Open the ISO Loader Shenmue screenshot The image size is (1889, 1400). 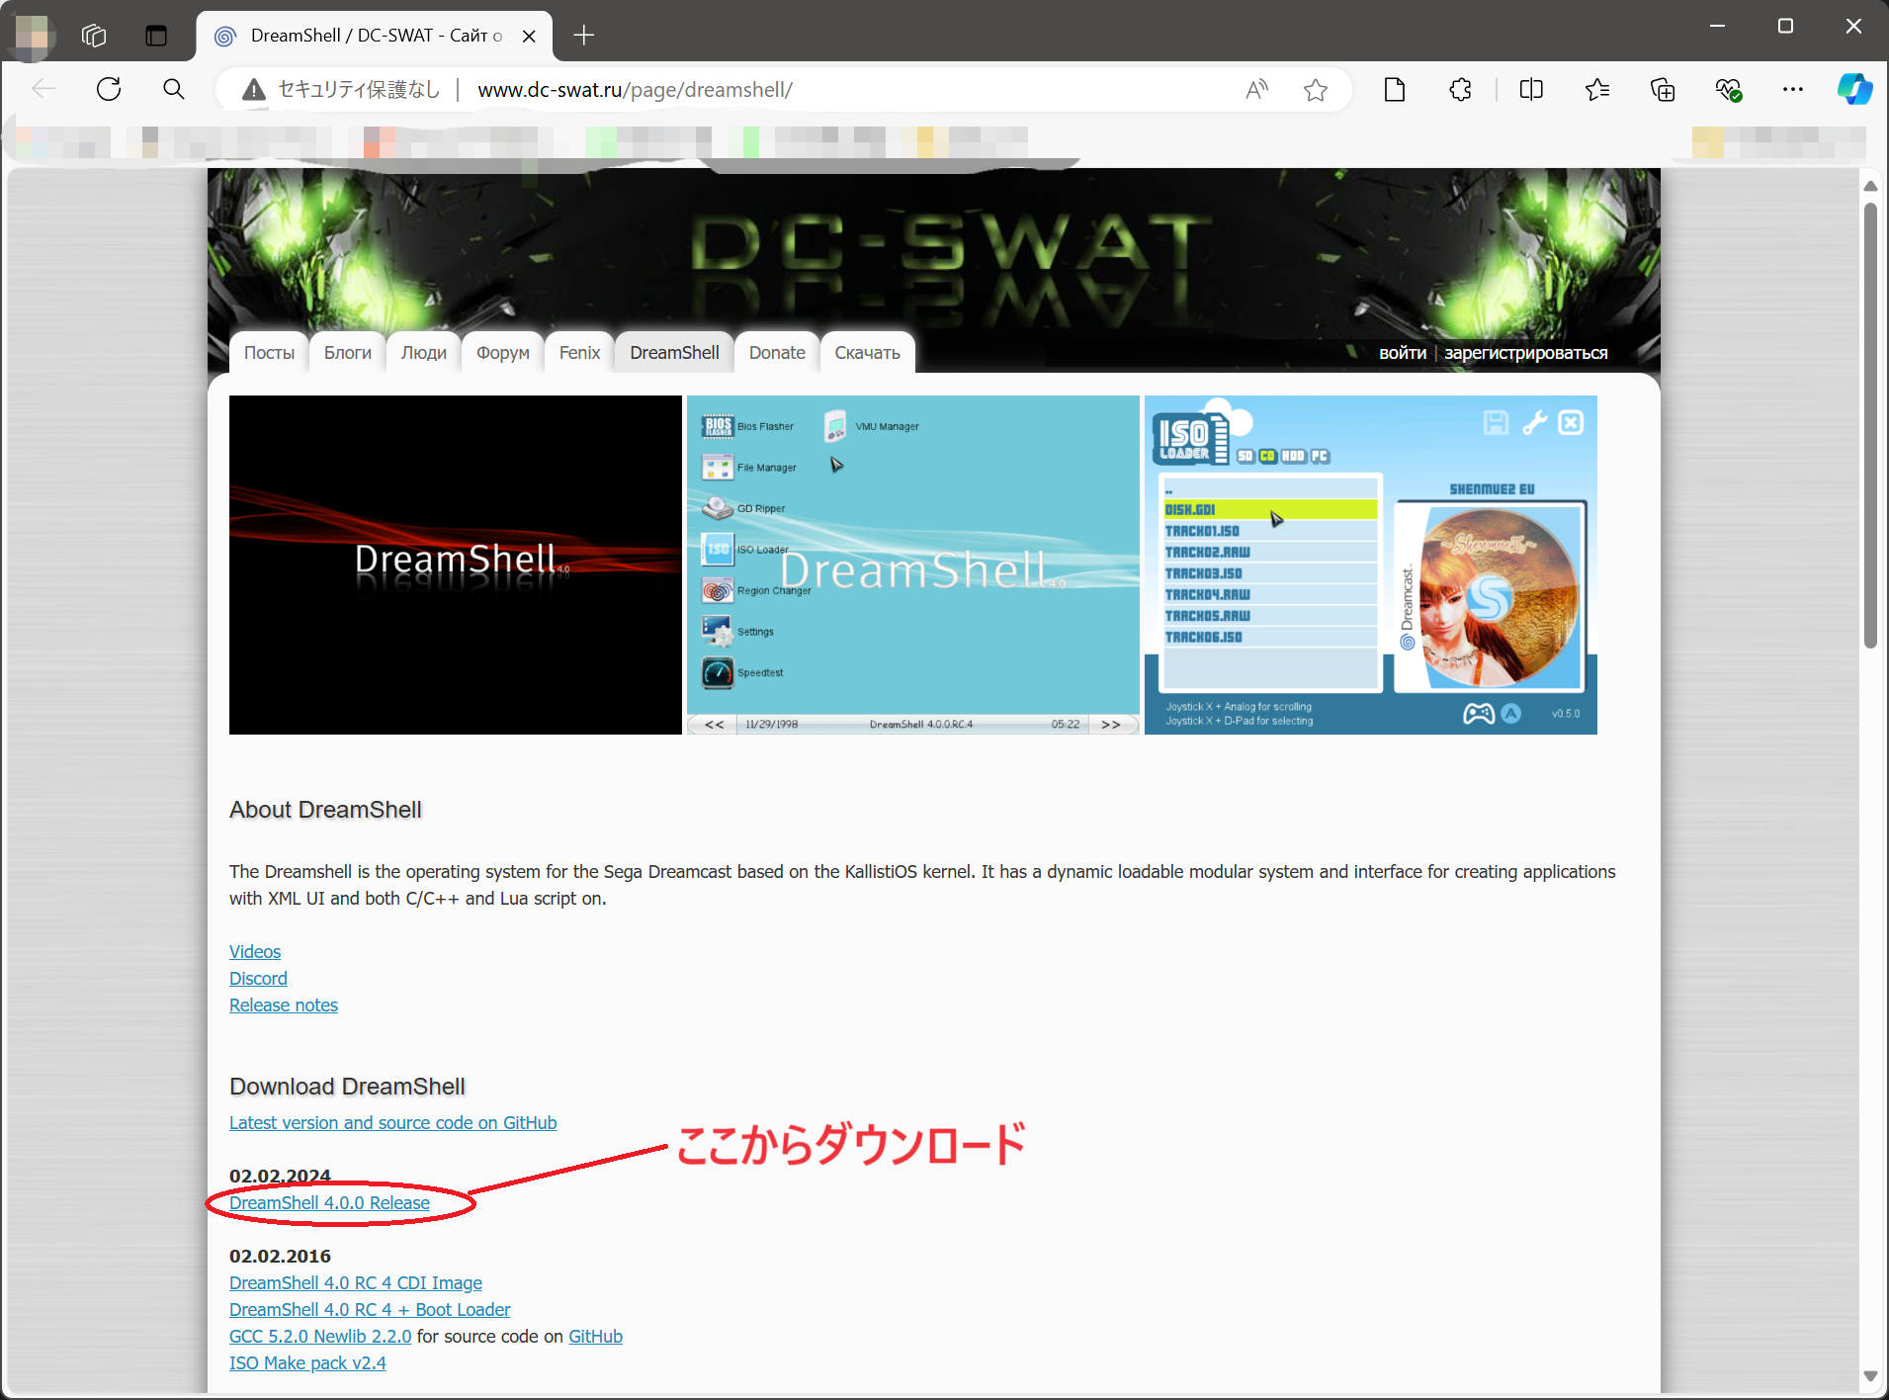(1371, 565)
